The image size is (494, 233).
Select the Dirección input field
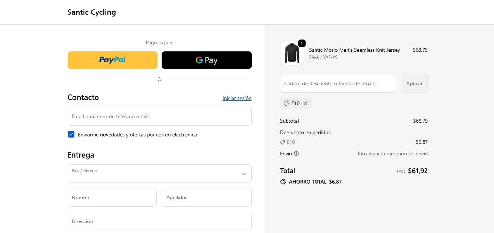(159, 221)
